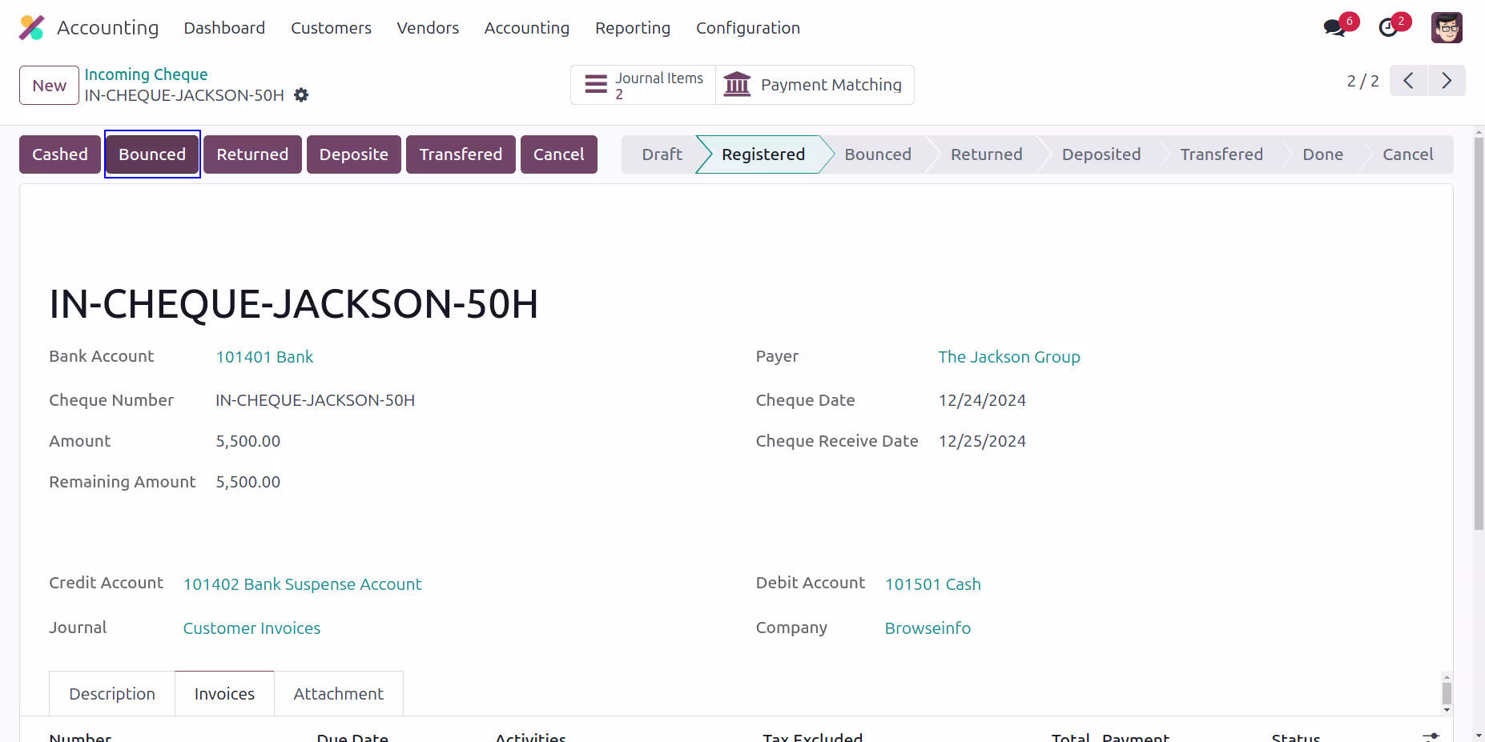Expand the Customers menu
This screenshot has width=1485, height=742.
(331, 28)
